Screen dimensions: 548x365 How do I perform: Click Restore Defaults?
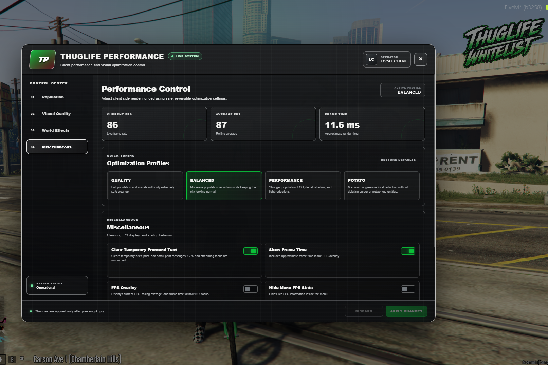tap(398, 160)
